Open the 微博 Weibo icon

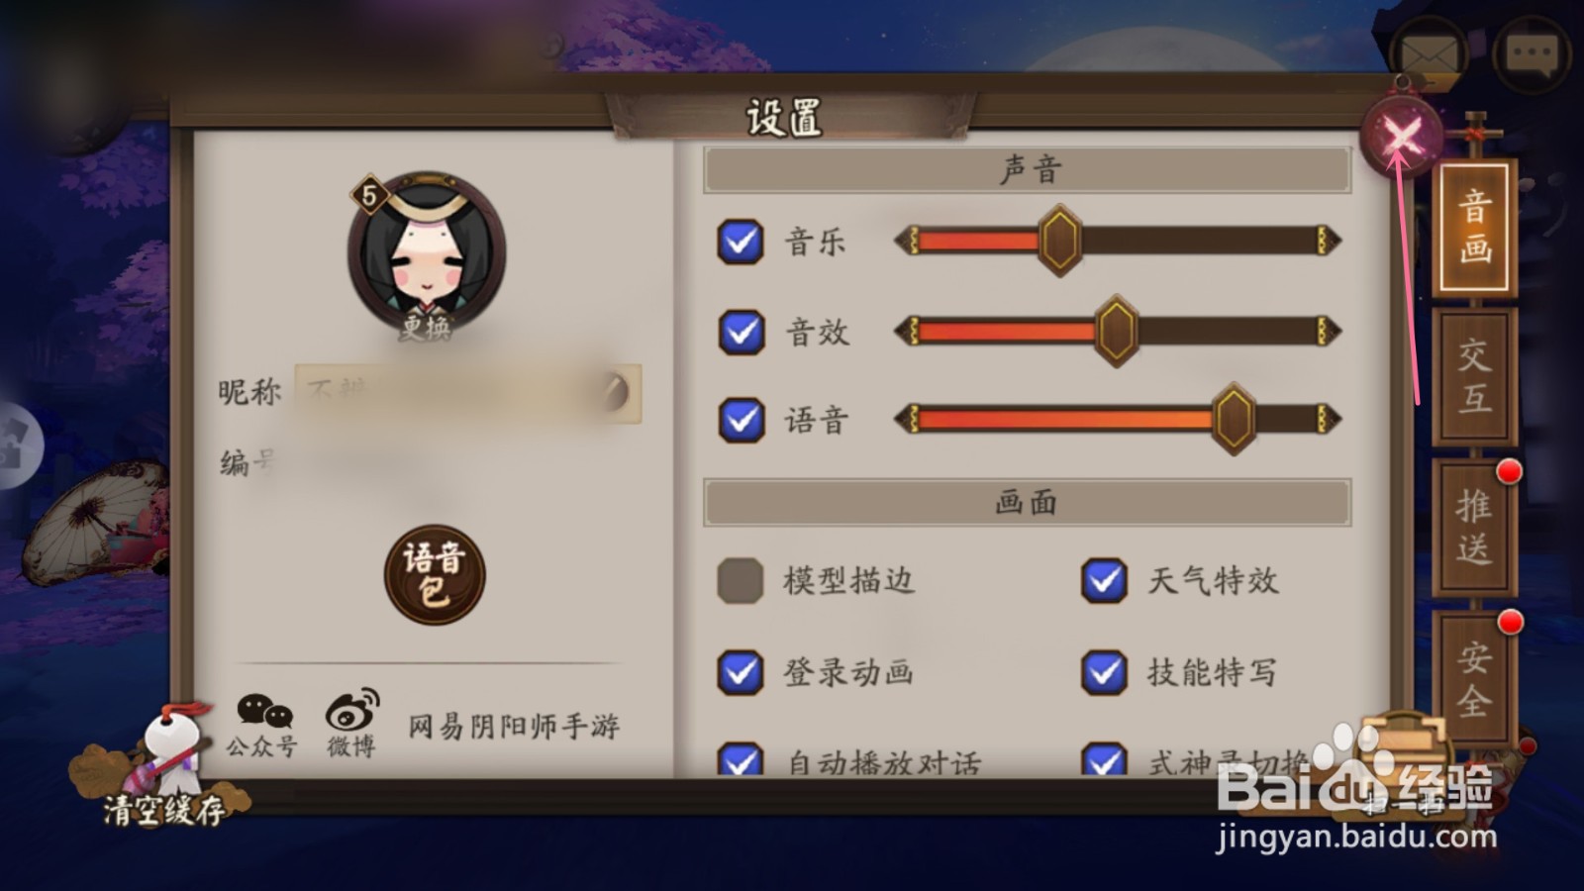click(351, 724)
